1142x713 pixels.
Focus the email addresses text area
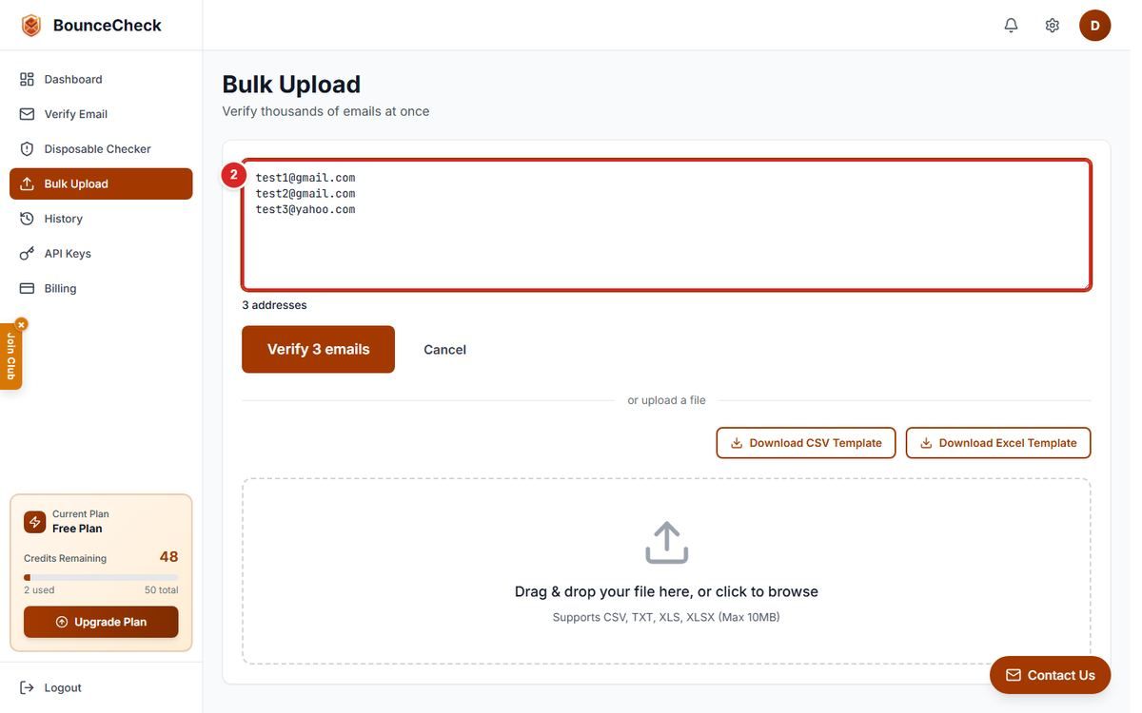point(666,224)
